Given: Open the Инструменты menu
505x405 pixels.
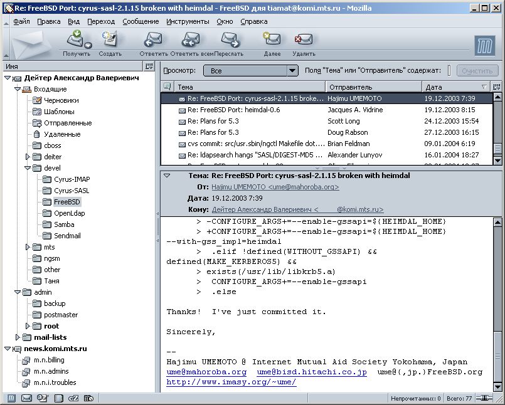Looking at the screenshot, I should click(x=188, y=21).
